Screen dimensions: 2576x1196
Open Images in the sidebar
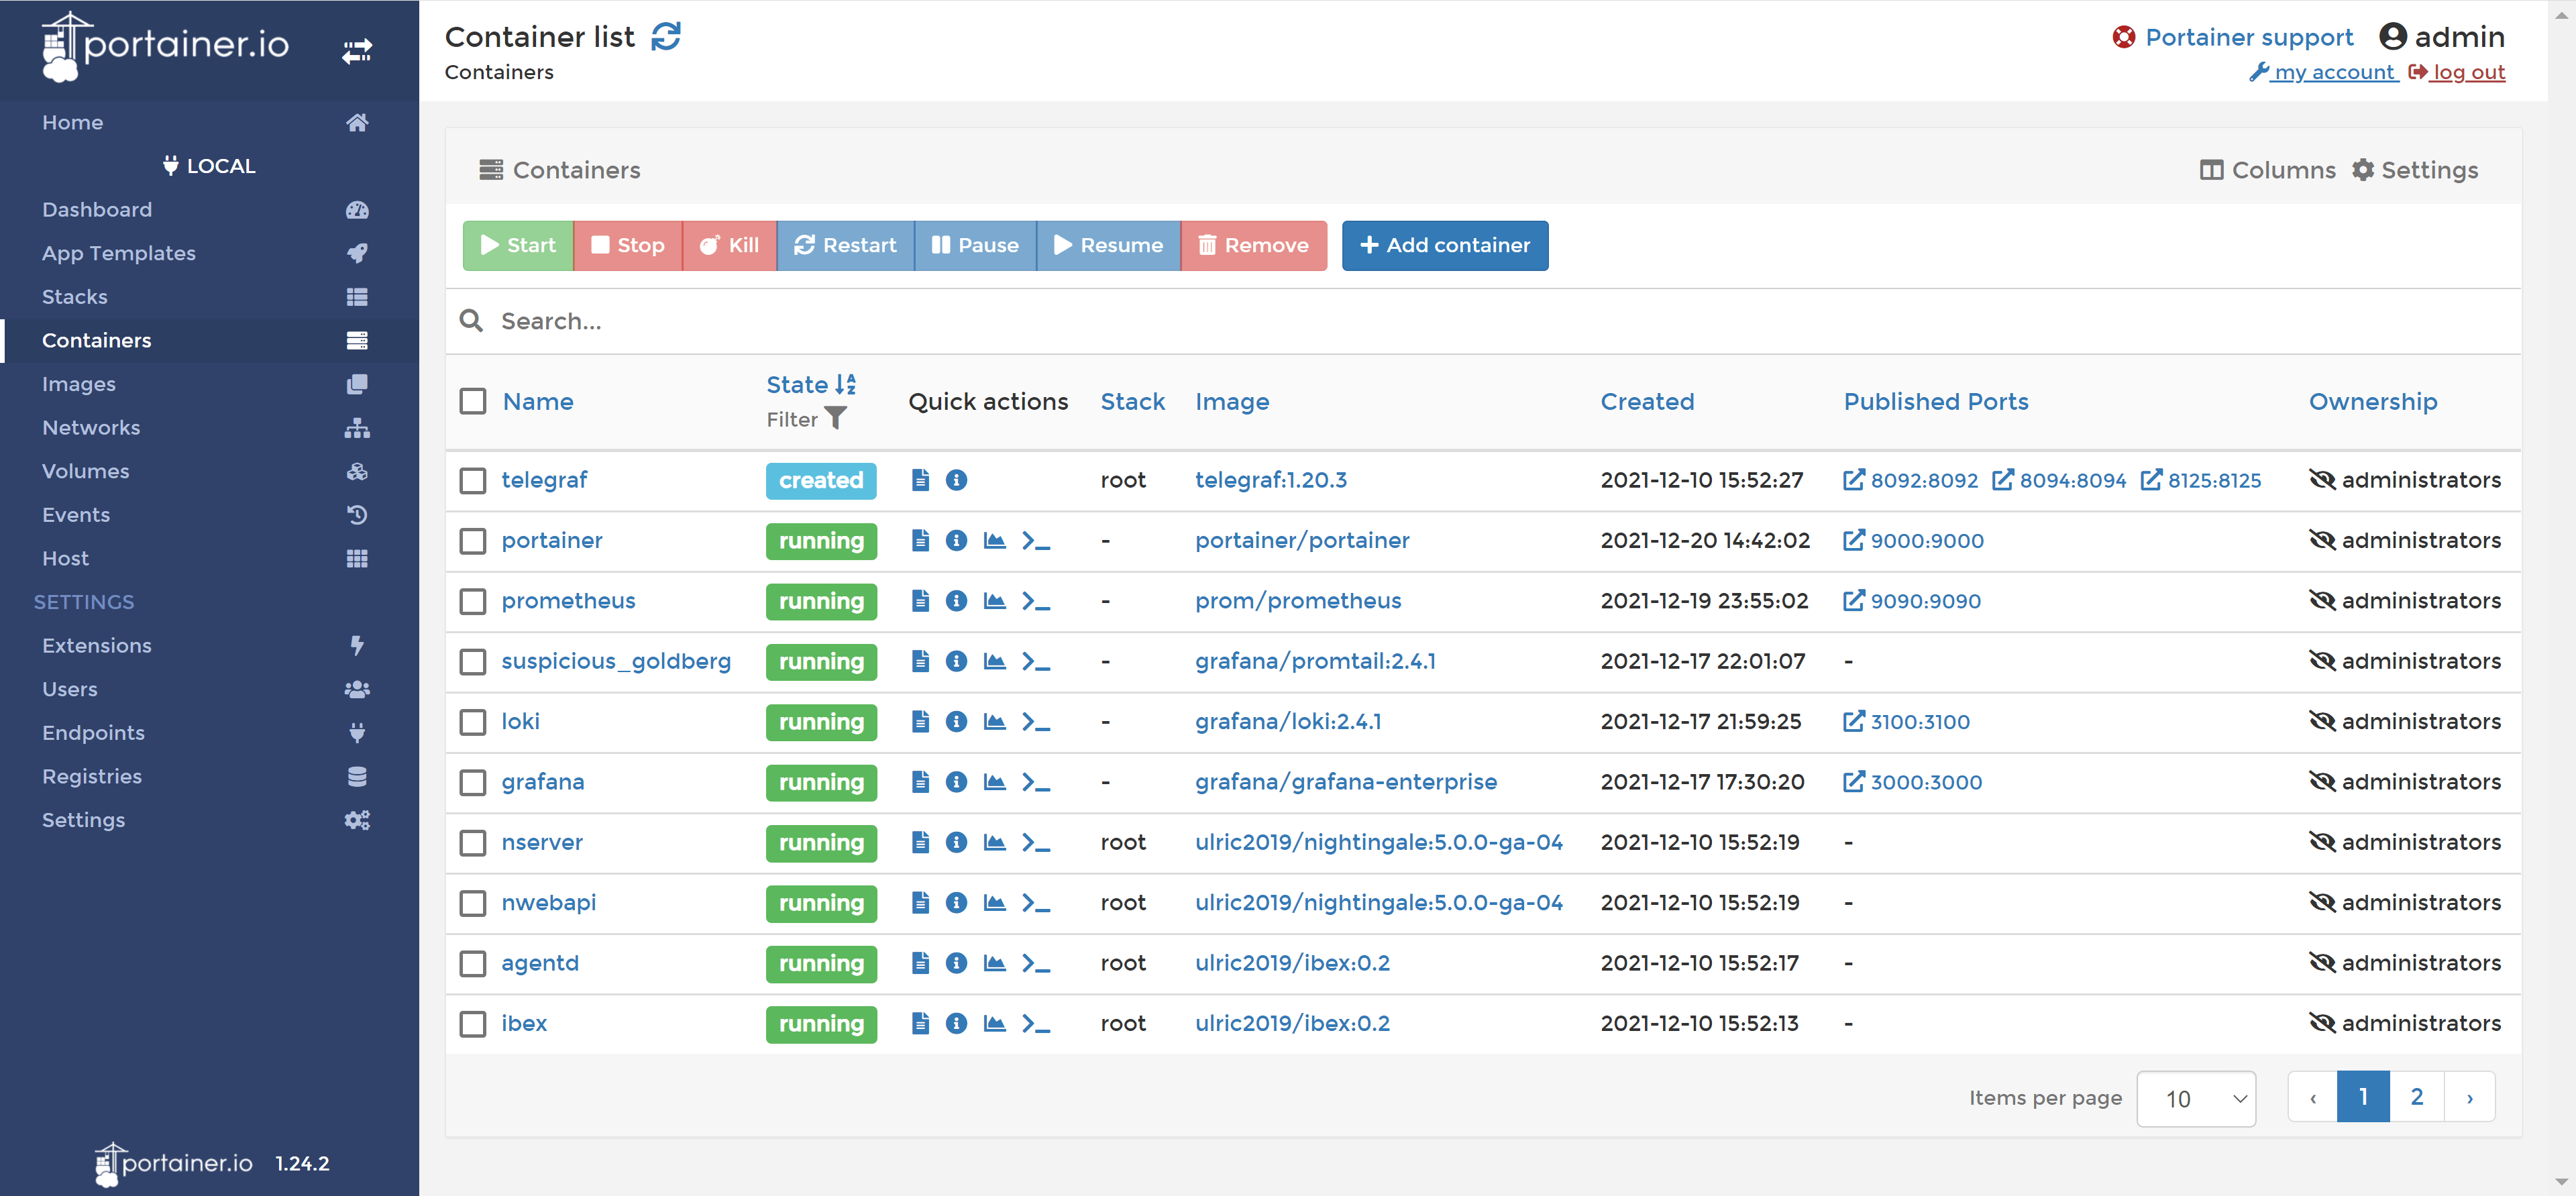coord(79,384)
